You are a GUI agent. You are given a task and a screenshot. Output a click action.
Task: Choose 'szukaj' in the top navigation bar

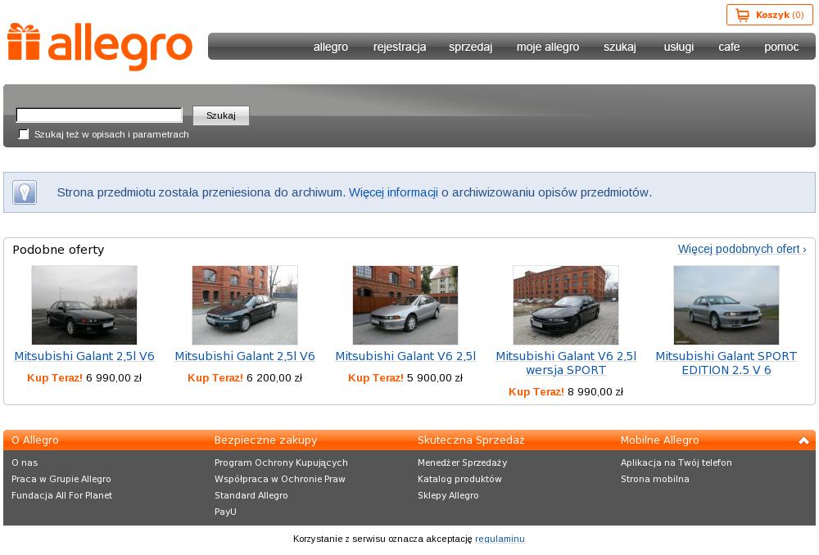pos(620,47)
